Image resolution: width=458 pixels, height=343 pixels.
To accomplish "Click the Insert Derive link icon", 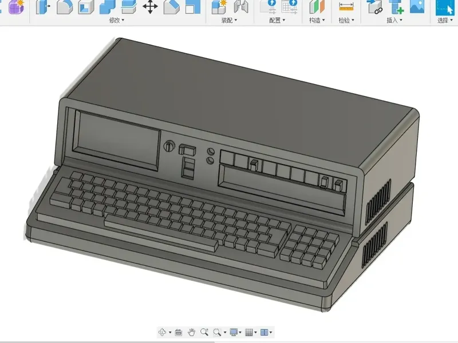I will [375, 7].
